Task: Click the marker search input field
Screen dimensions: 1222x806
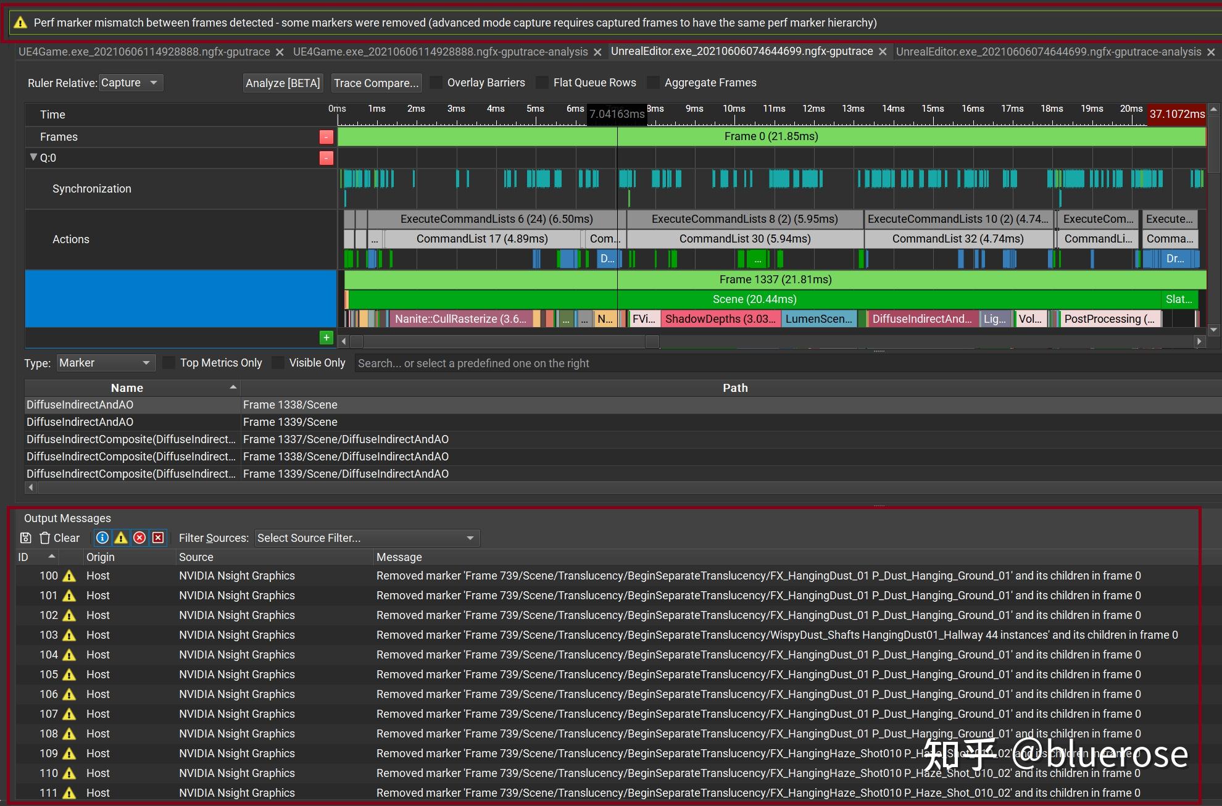Action: click(617, 364)
